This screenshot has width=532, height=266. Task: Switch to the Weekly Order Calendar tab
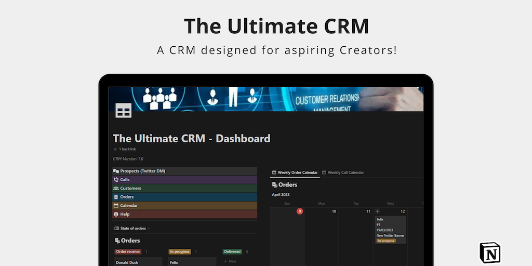coord(295,172)
